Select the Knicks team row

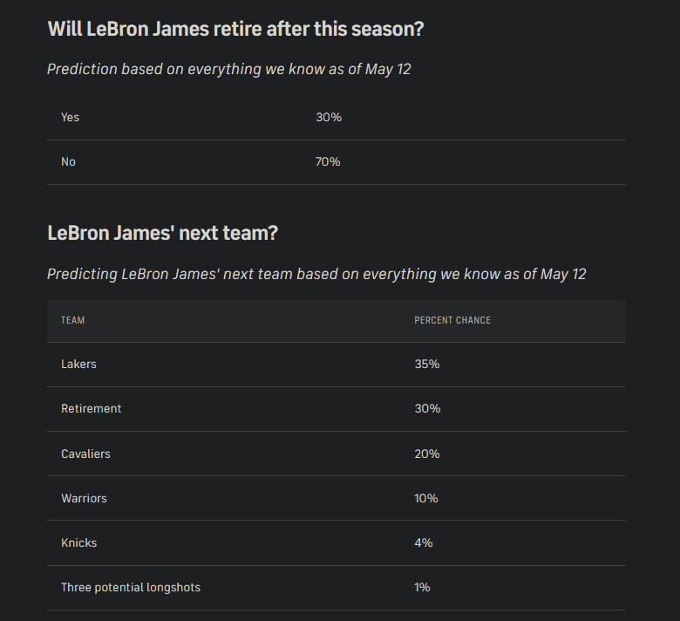[x=337, y=543]
